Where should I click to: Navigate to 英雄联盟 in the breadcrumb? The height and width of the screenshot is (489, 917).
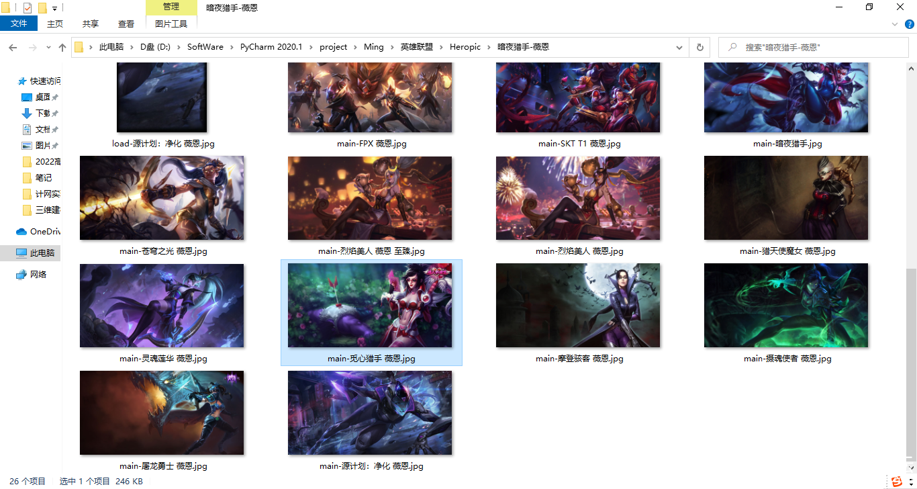(x=417, y=47)
